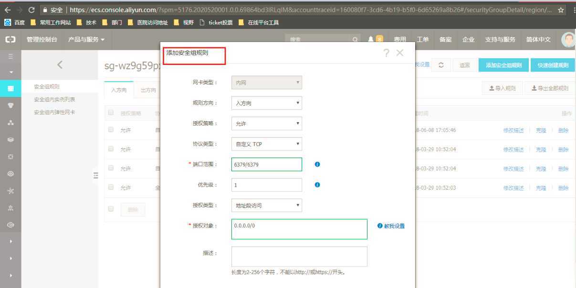This screenshot has width=576, height=288.
Task: Click the 导入规则 button
Action: click(x=502, y=88)
